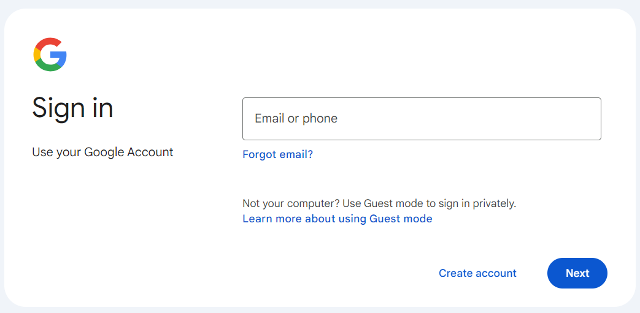This screenshot has height=313, width=640.
Task: Click the Google "G" logo
Action: [50, 55]
